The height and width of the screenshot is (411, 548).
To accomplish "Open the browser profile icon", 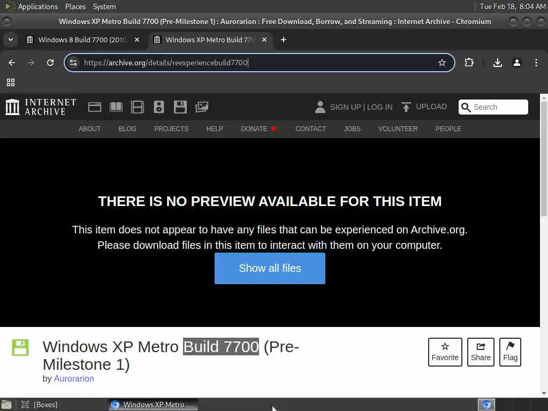I will (517, 63).
